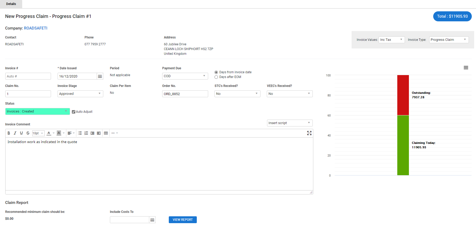
Task: Select Days from invoice date option
Action: pos(216,72)
